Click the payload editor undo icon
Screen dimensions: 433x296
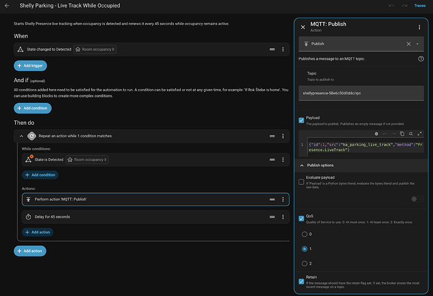(385, 134)
